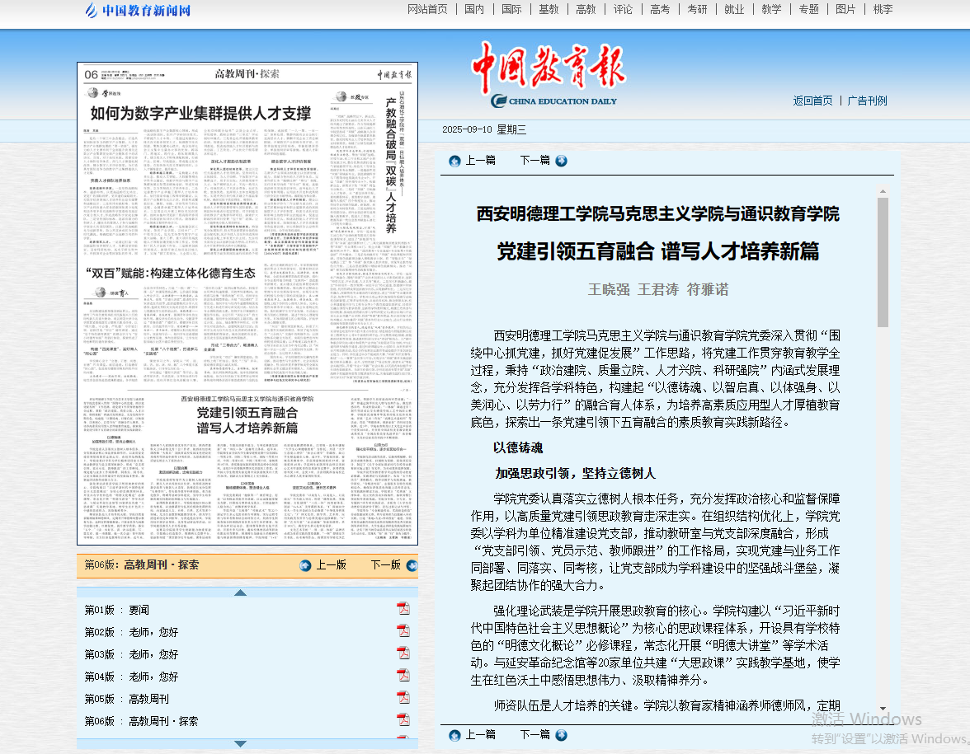Open 网站首页 in top navigation

point(427,10)
